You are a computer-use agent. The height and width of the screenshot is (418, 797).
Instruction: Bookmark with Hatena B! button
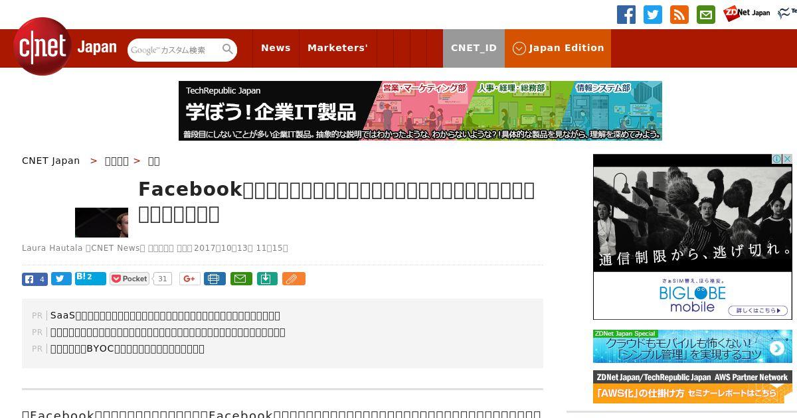tap(90, 278)
